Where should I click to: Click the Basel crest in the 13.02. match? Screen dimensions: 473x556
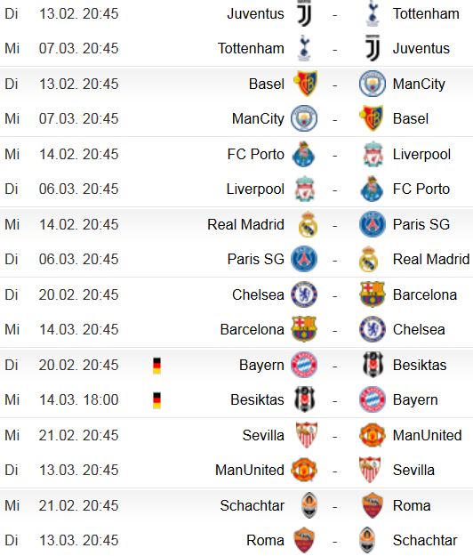pyautogui.click(x=304, y=84)
